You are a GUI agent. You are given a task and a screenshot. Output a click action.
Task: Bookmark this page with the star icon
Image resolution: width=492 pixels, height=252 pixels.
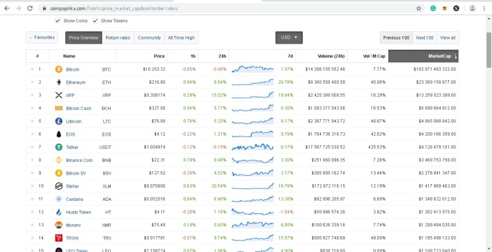tap(419, 8)
